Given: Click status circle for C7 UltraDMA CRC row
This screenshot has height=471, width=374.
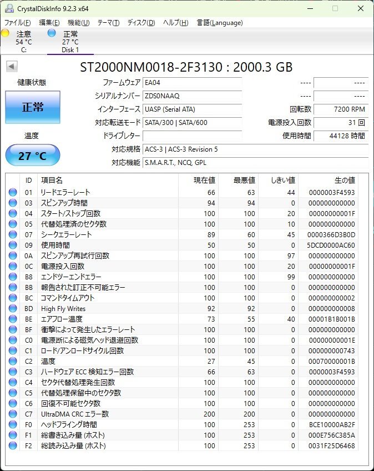Looking at the screenshot, I should [x=13, y=414].
